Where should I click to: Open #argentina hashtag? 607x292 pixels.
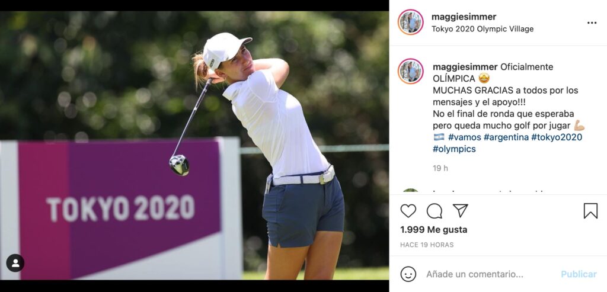506,137
